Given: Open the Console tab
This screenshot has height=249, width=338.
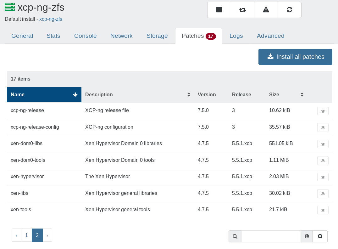Looking at the screenshot, I should click(85, 36).
